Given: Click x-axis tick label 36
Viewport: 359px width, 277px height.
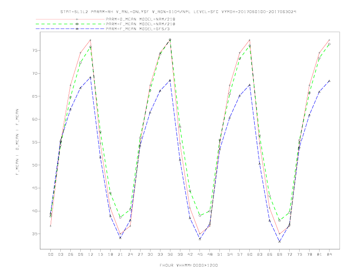Looking at the screenshot, I should pyautogui.click(x=170, y=254).
